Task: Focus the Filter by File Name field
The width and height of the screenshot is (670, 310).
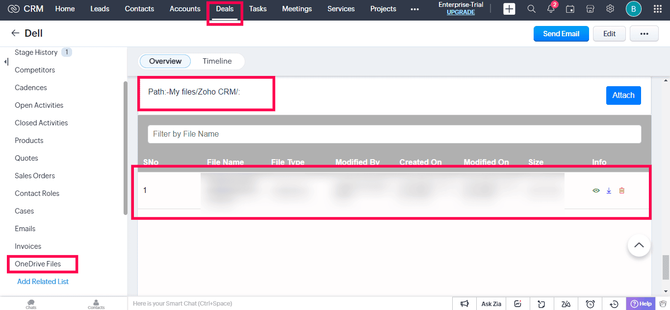Action: [x=394, y=134]
